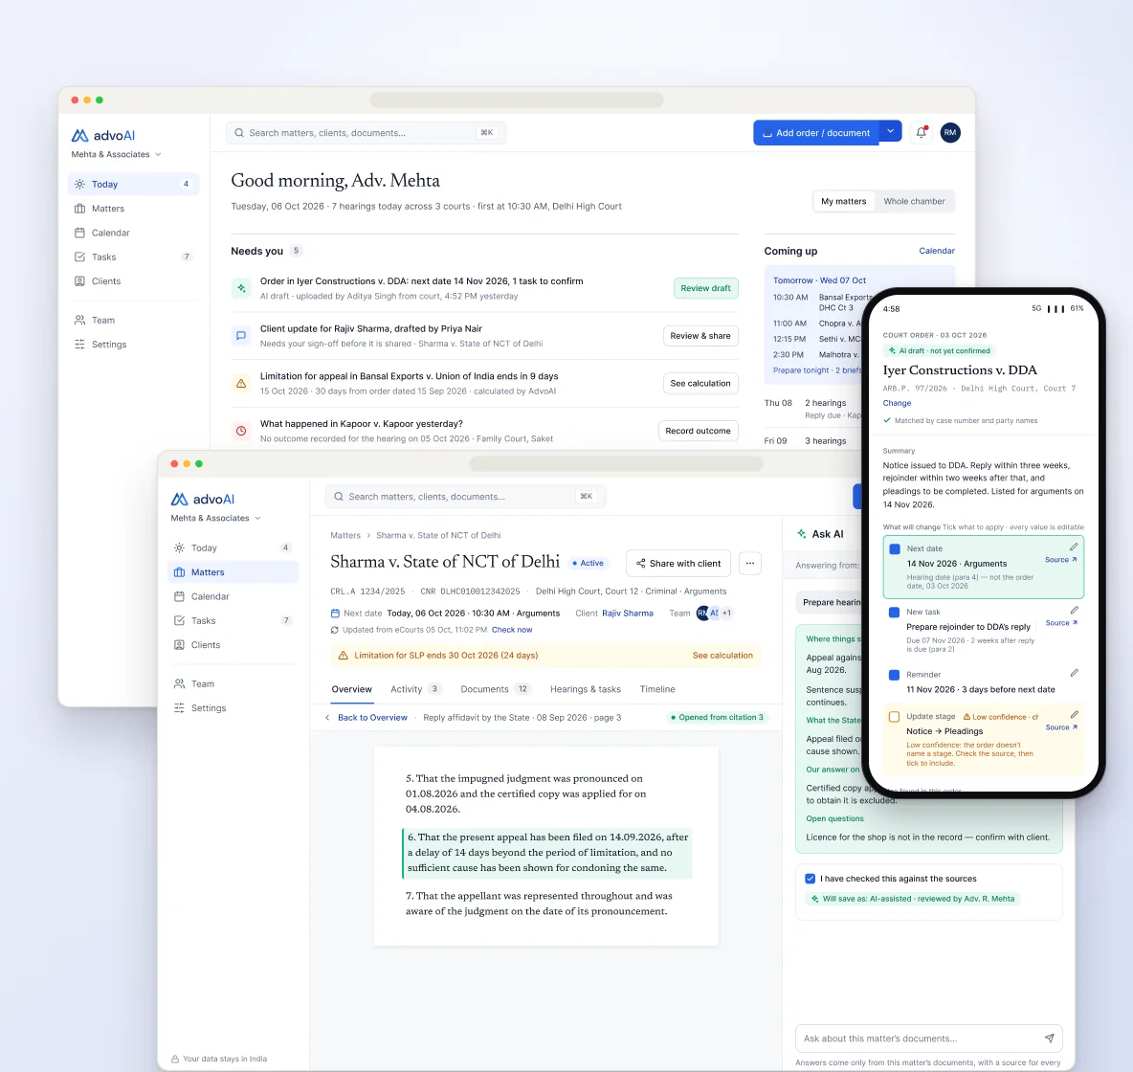Select Documents tab
This screenshot has height=1072, width=1133.
click(x=495, y=689)
